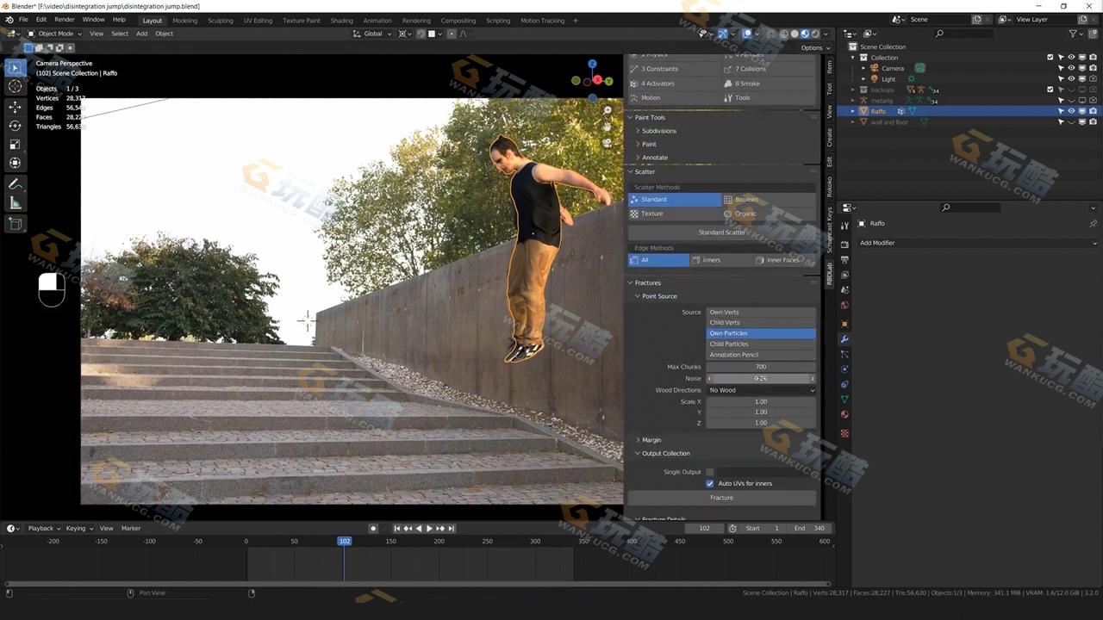This screenshot has height=620, width=1103.
Task: Click the Max Chunks value field
Action: 761,367
